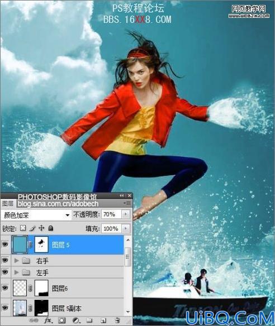Select the 图层6 transparent layer thumbnail

coord(20,288)
